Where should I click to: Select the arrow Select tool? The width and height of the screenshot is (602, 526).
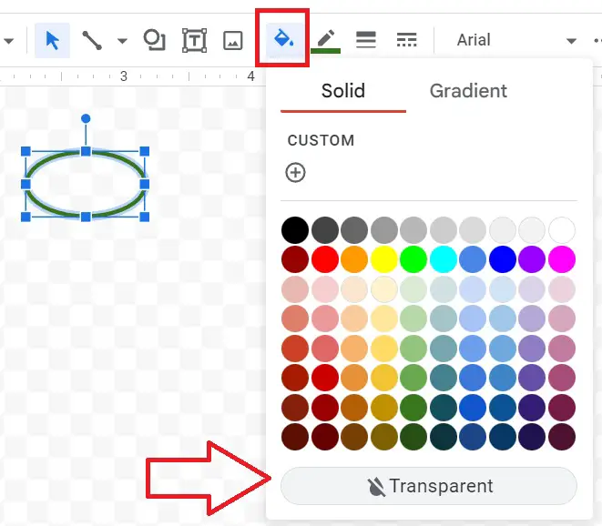coord(52,40)
